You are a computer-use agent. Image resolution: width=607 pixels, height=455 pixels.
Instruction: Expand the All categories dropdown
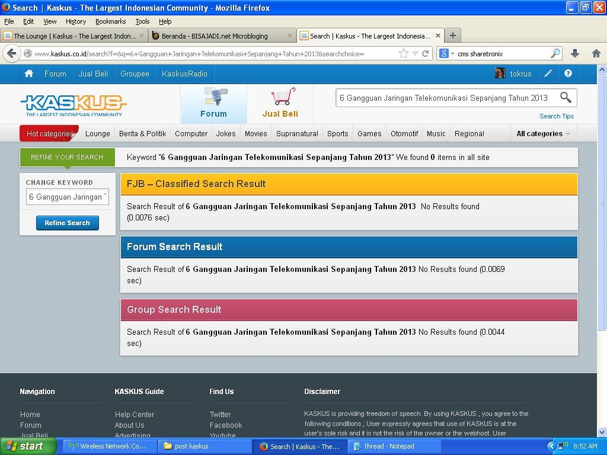click(543, 133)
